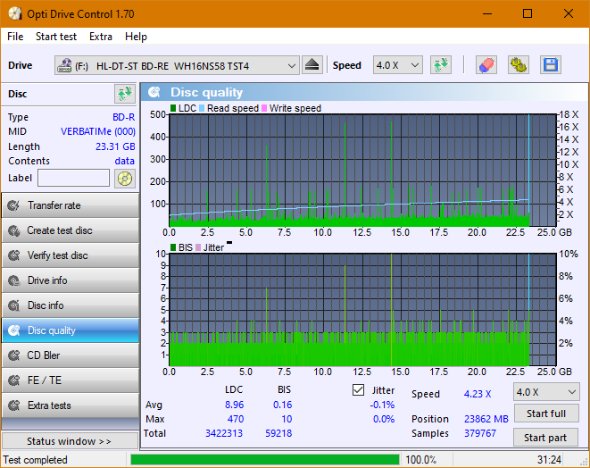590x468 pixels.
Task: Open the Start test menu
Action: [x=56, y=37]
